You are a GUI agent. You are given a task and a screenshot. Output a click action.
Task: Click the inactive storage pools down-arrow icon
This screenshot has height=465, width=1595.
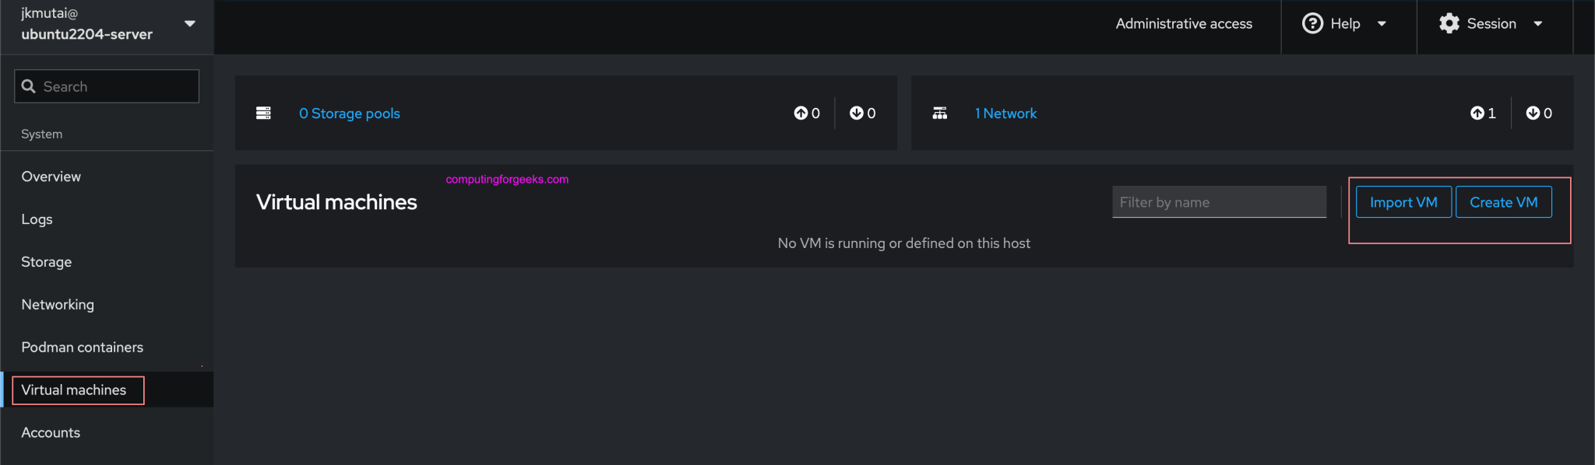point(856,114)
